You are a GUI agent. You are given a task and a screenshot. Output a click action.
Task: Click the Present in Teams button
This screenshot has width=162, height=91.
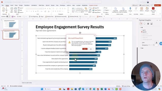[145, 5]
